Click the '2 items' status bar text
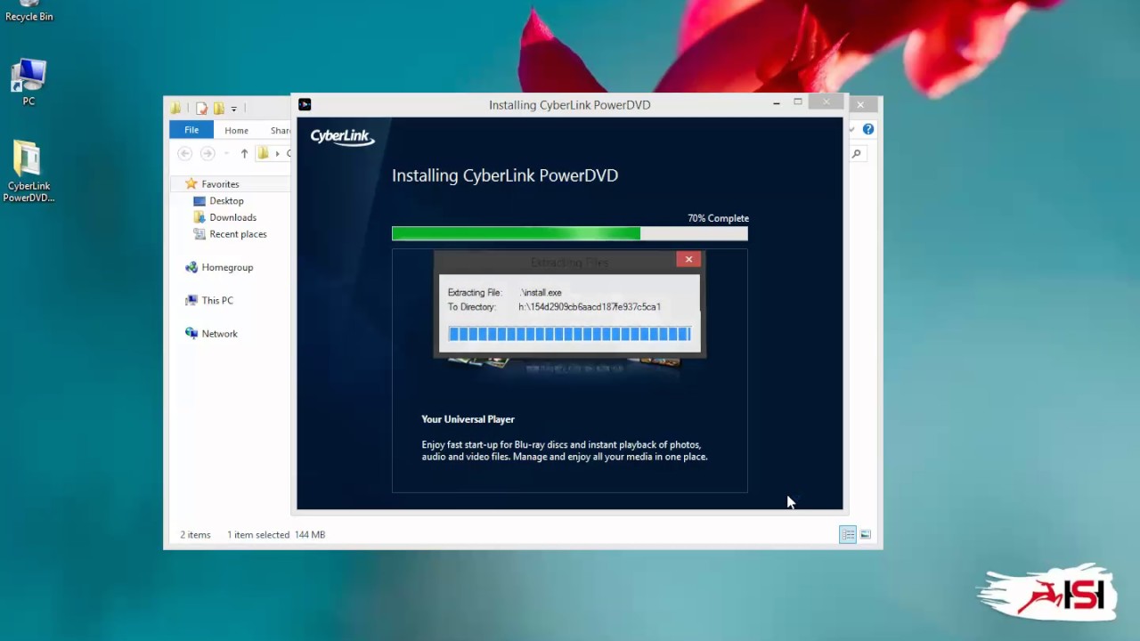 (195, 535)
